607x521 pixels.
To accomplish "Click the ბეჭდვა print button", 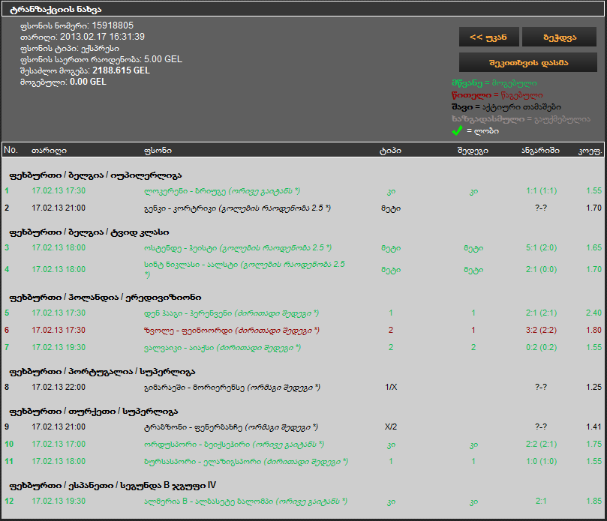I will click(x=560, y=37).
